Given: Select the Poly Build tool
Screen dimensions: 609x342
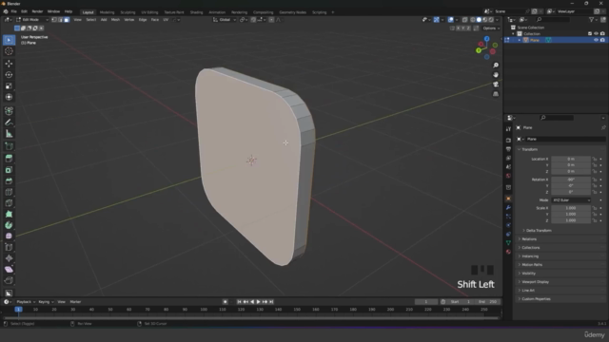Looking at the screenshot, I should [x=9, y=214].
